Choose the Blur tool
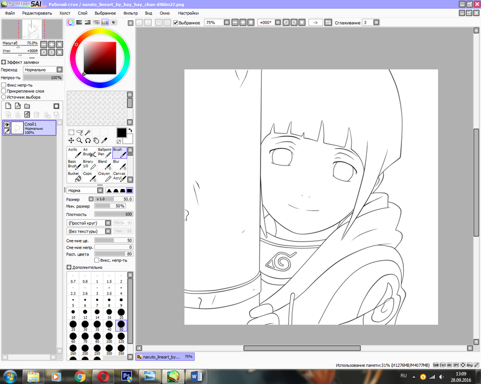Viewport: 481px width, 384px height. click(119, 164)
